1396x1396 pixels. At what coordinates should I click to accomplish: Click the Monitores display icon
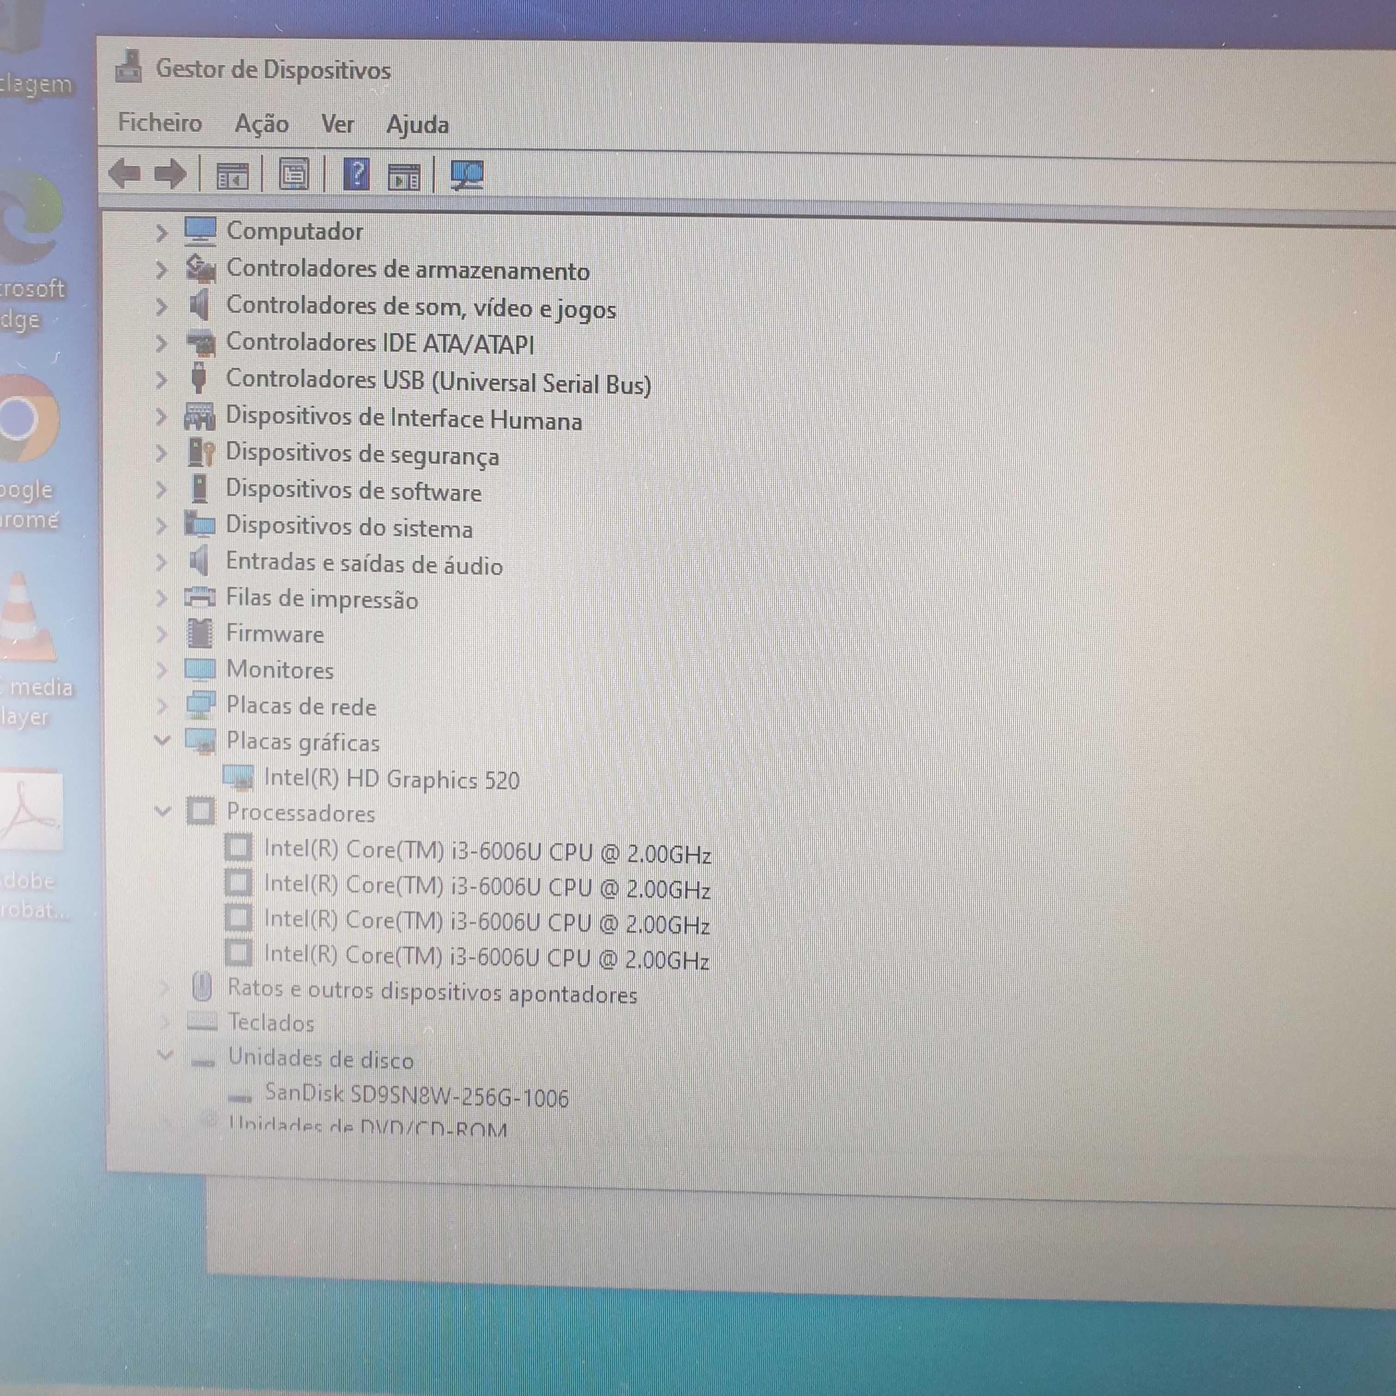(x=200, y=670)
